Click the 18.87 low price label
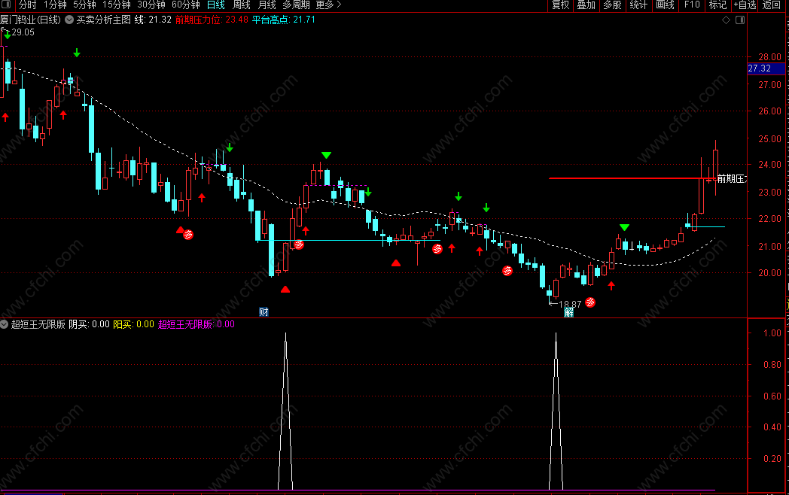Image resolution: width=789 pixels, height=495 pixels. click(x=570, y=304)
